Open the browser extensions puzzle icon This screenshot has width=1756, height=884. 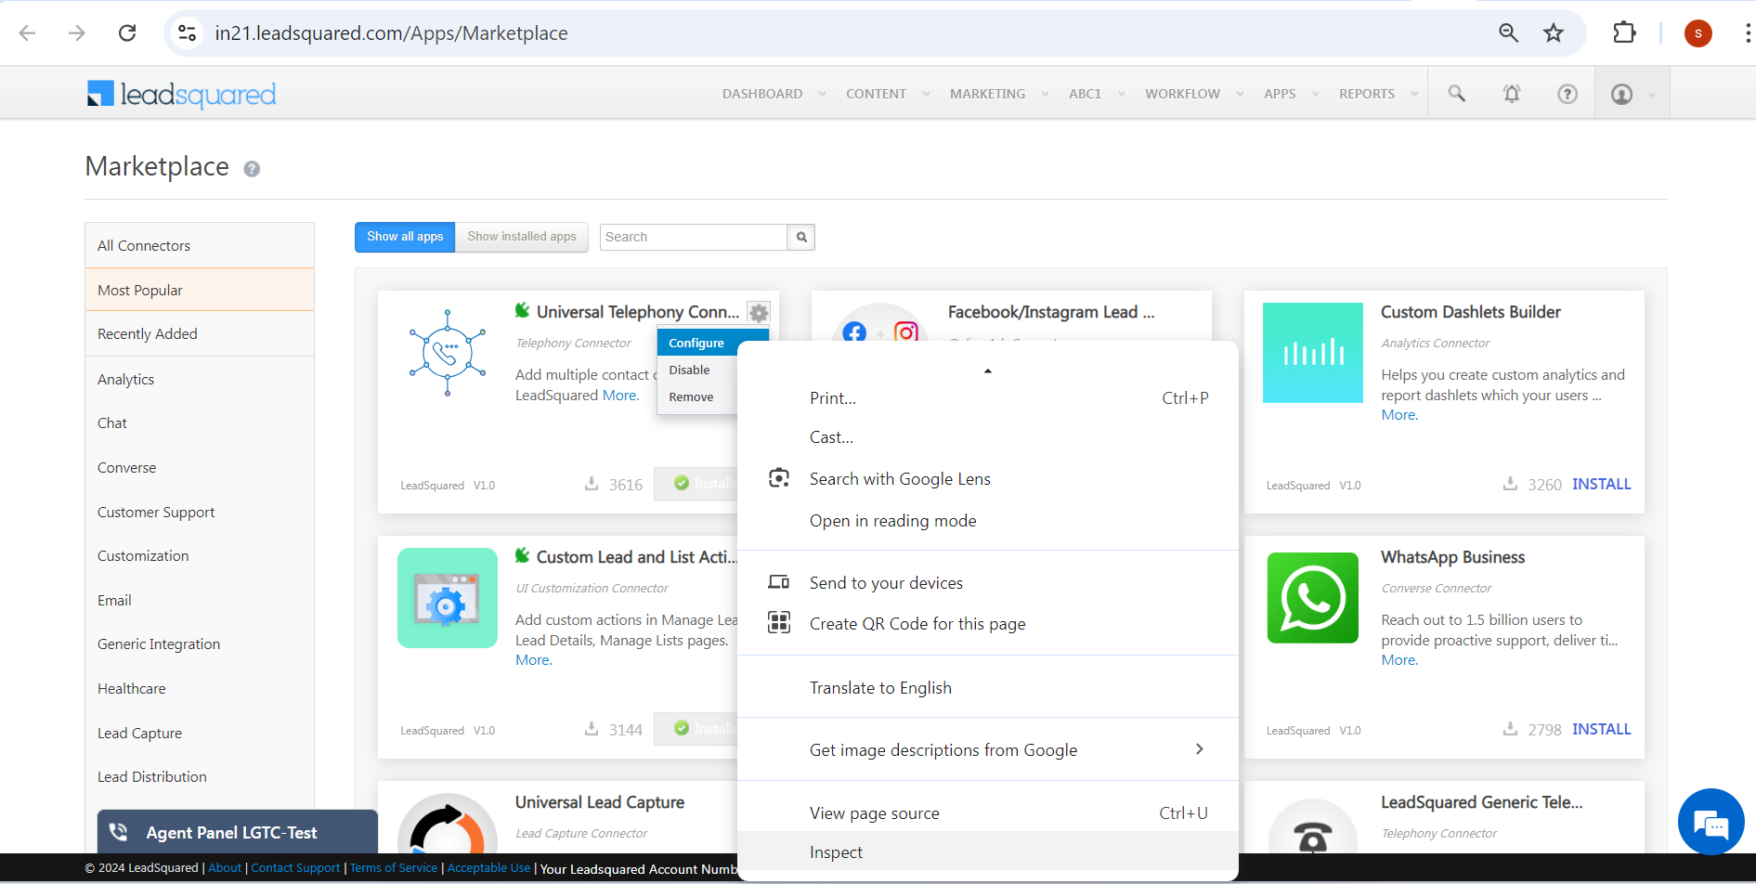pos(1624,33)
